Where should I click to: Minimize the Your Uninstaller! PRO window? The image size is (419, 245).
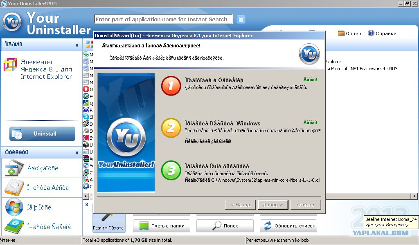pyautogui.click(x=401, y=4)
